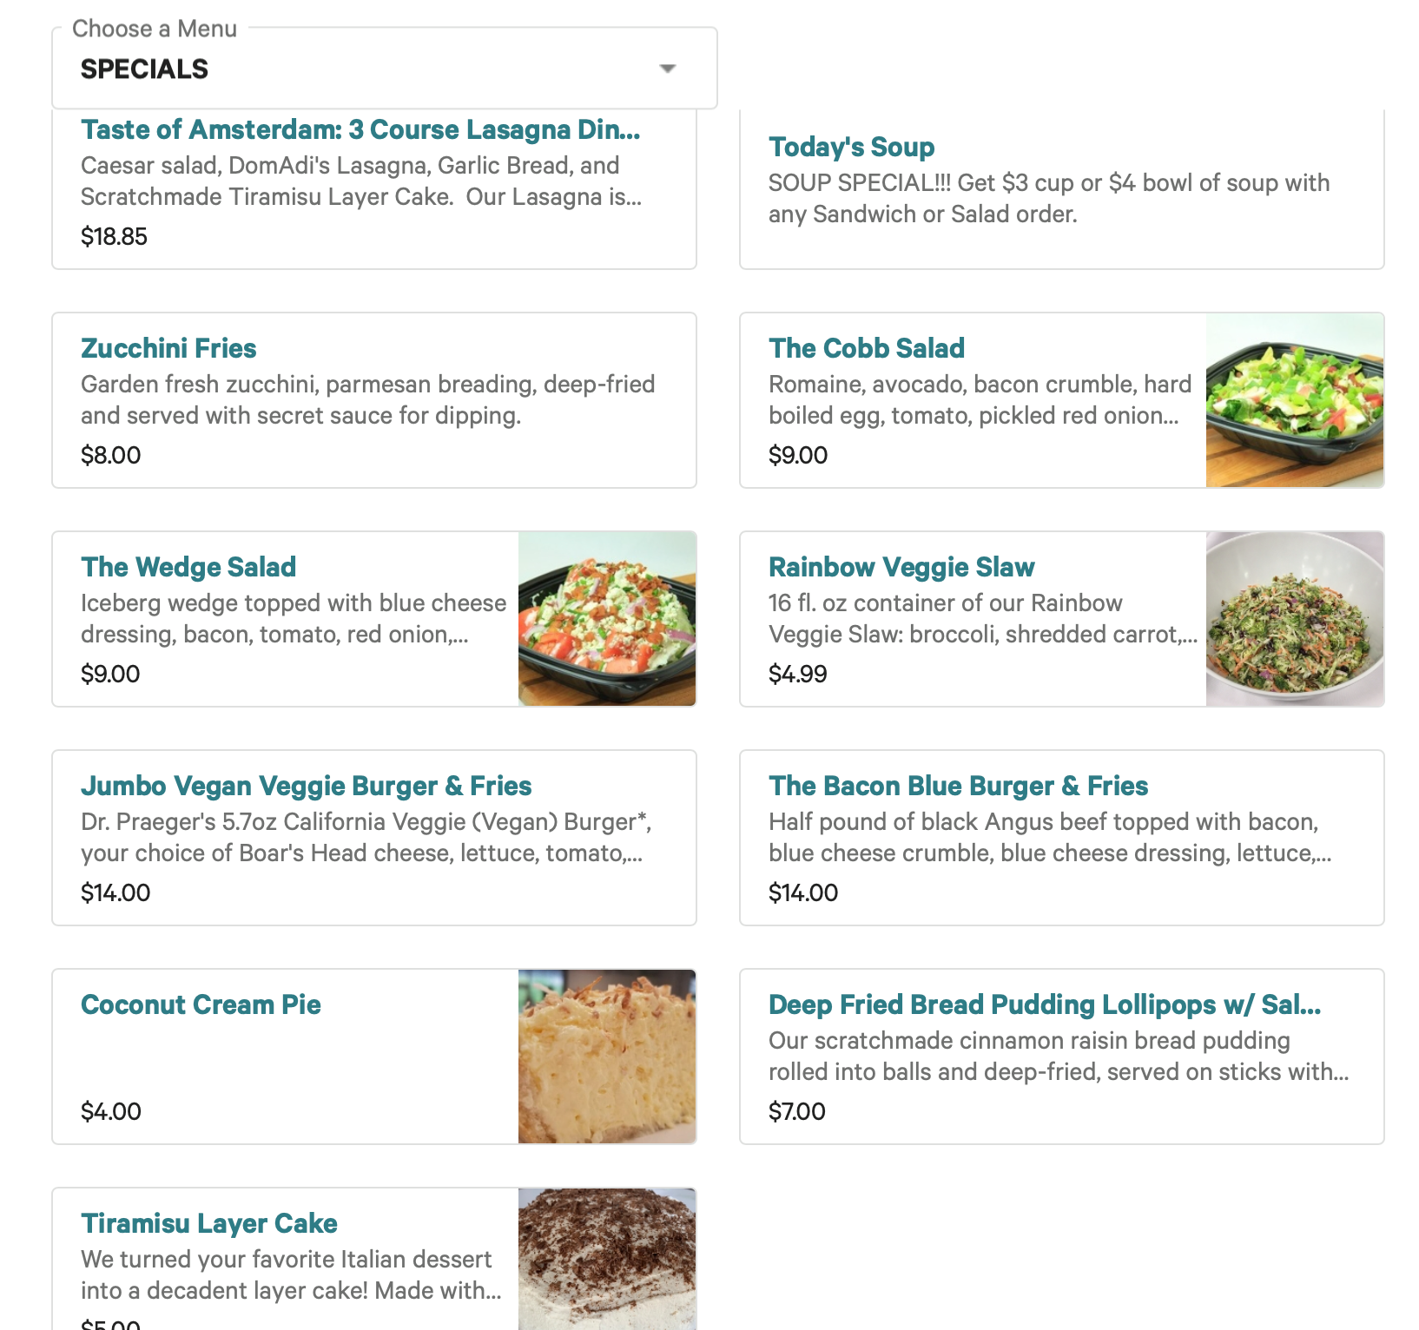Open Jumbo Vegan Veggie Burger & Fries

click(x=306, y=786)
